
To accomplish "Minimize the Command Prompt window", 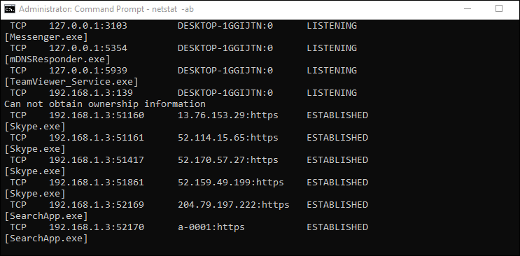I will coord(468,9).
